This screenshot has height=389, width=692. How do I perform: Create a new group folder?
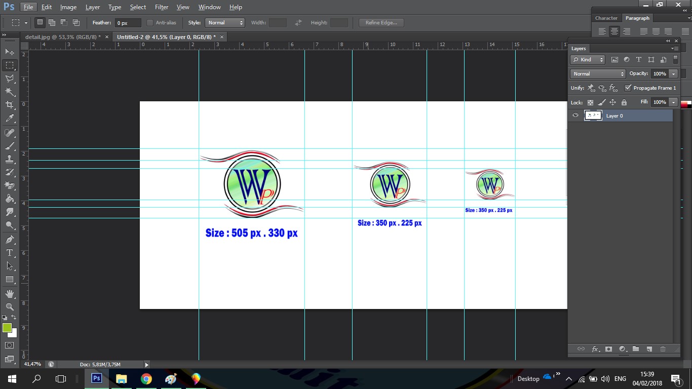(x=636, y=349)
